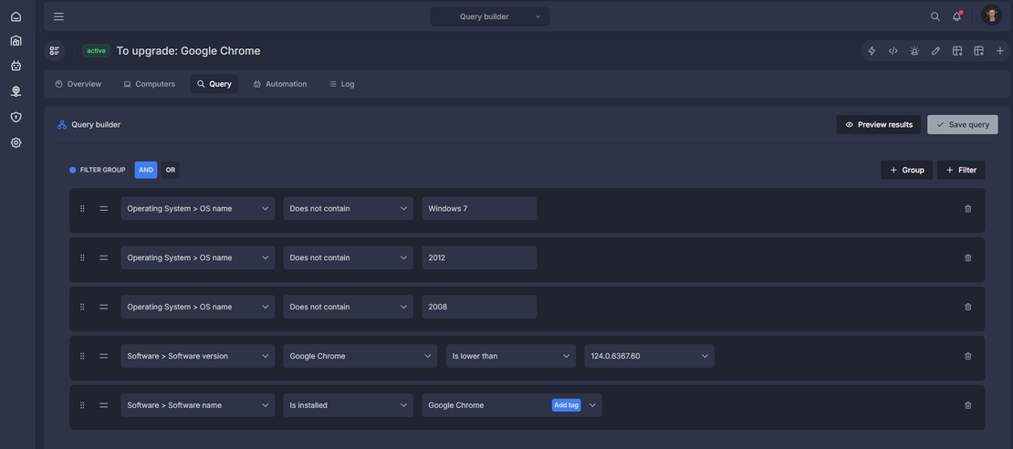Open the code view icon

pyautogui.click(x=893, y=51)
